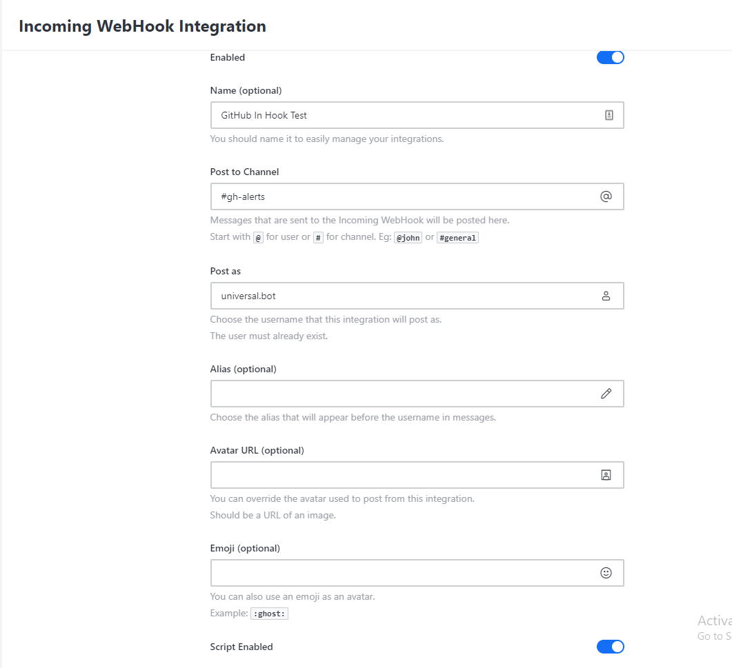Click the :ghost: example code snippet
732x668 pixels.
(269, 614)
